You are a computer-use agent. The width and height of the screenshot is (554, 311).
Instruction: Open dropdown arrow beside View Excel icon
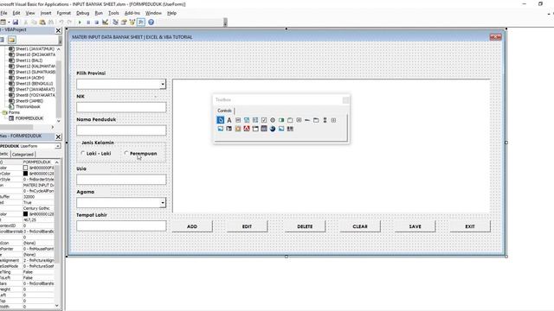pos(9,22)
